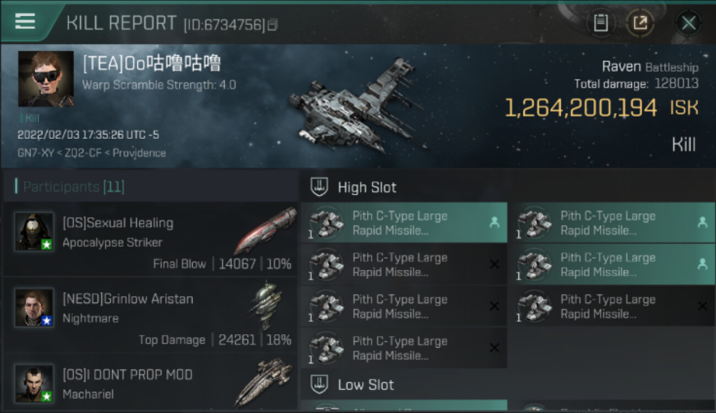716x413 pixels.
Task: Click the Providence region location link
Action: tap(139, 153)
